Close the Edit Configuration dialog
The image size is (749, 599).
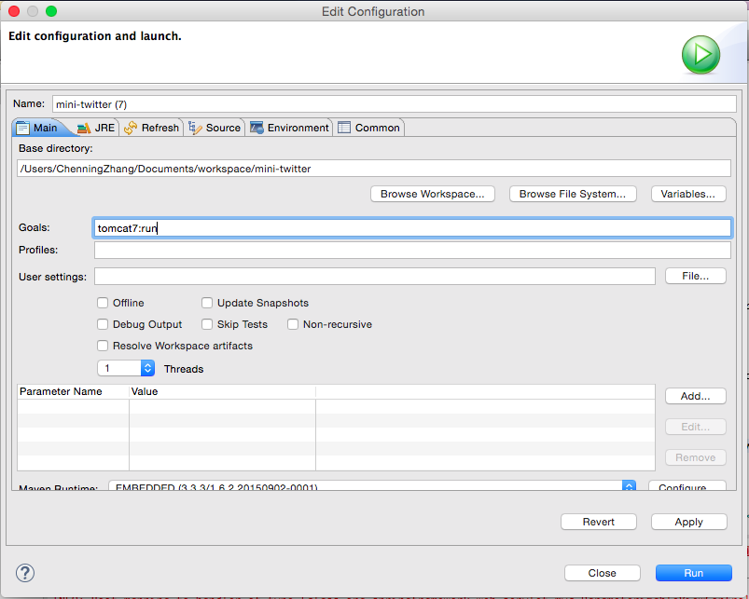(x=602, y=573)
